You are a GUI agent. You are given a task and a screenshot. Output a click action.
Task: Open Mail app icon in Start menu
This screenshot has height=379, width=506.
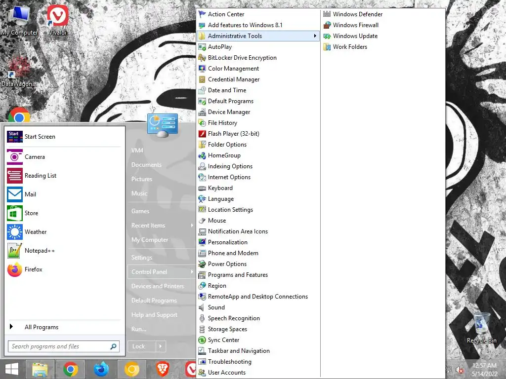(15, 194)
